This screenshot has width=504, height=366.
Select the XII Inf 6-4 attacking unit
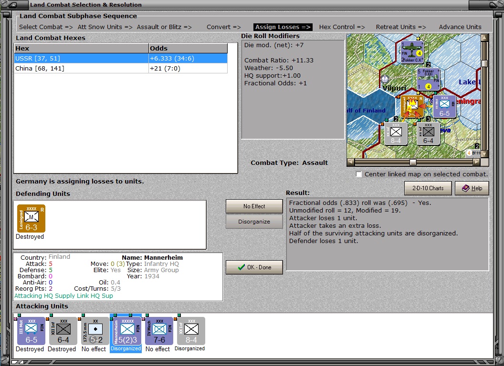click(x=63, y=331)
